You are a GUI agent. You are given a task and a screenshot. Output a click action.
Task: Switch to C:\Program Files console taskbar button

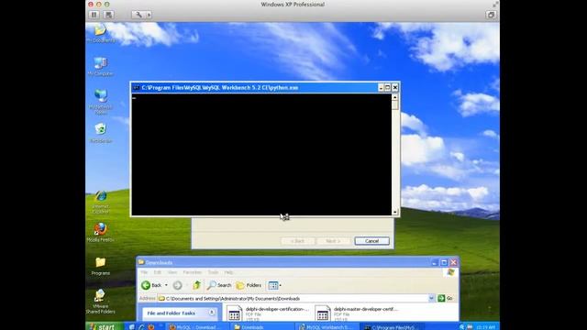tap(392, 326)
